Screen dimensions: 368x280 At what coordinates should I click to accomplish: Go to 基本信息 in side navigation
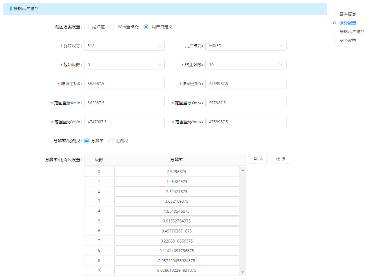(348, 14)
